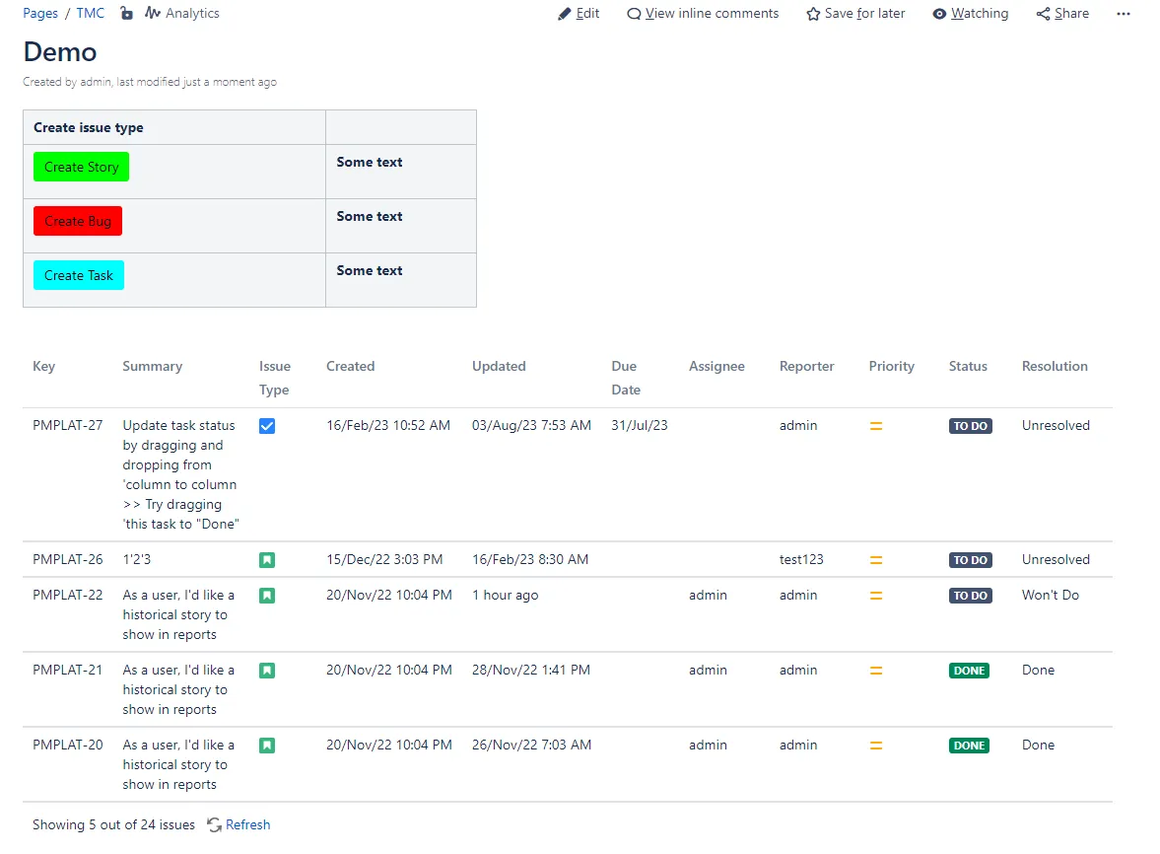Share the Demo page
The image size is (1160, 854).
pyautogui.click(x=1062, y=14)
